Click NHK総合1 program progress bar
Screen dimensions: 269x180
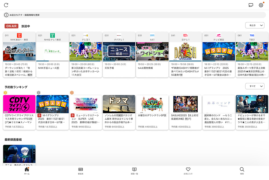pyautogui.click(x=19, y=61)
